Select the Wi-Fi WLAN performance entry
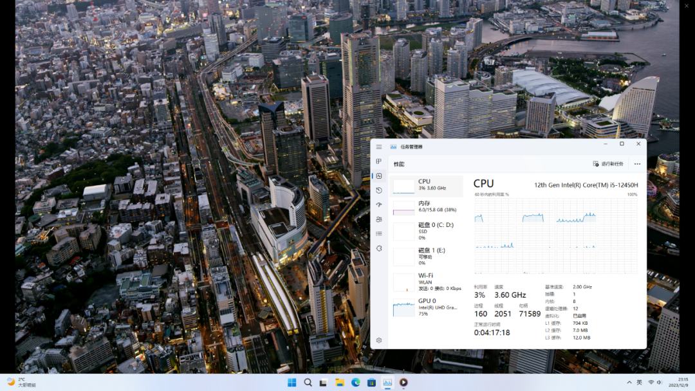The image size is (695, 391). click(x=427, y=282)
